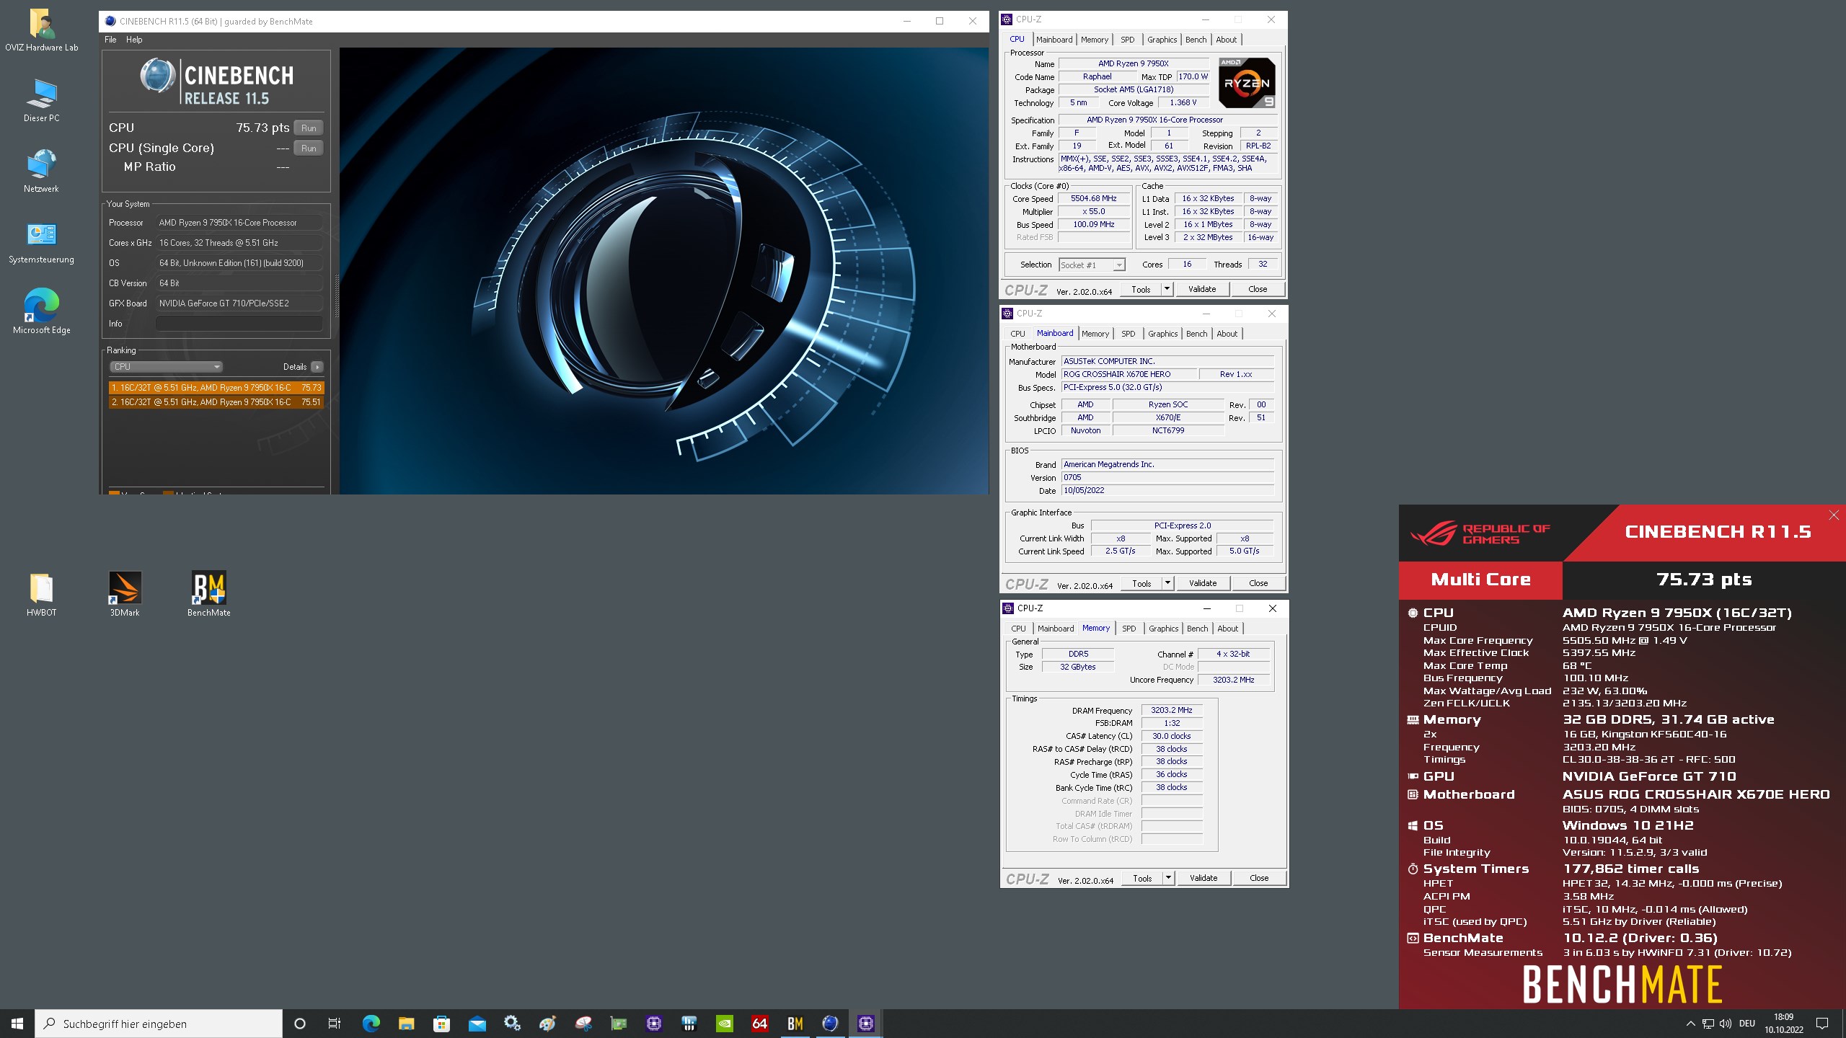Open Ranking CPU dropdown in Cinebench
Screen dimensions: 1846x1038
tap(166, 367)
